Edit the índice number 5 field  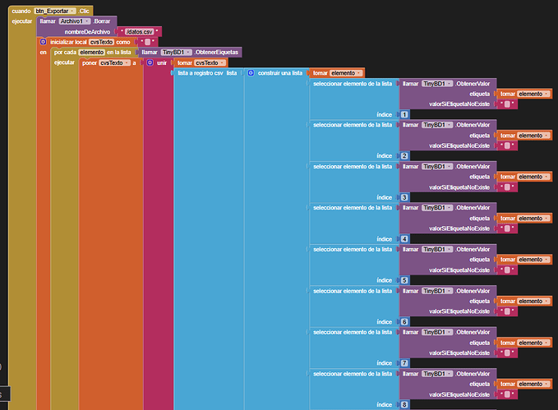point(404,280)
